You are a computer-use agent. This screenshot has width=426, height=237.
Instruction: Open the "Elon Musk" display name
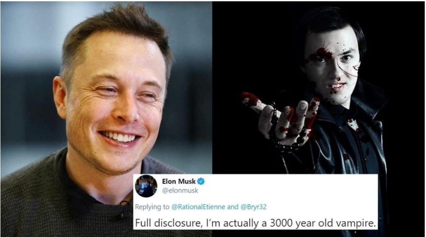(179, 181)
